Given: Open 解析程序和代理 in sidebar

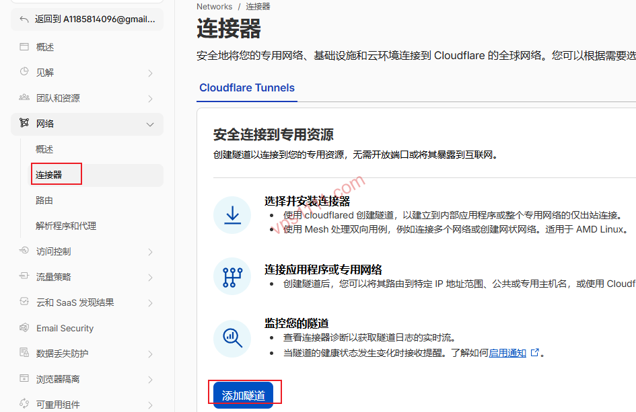Looking at the screenshot, I should pos(66,226).
